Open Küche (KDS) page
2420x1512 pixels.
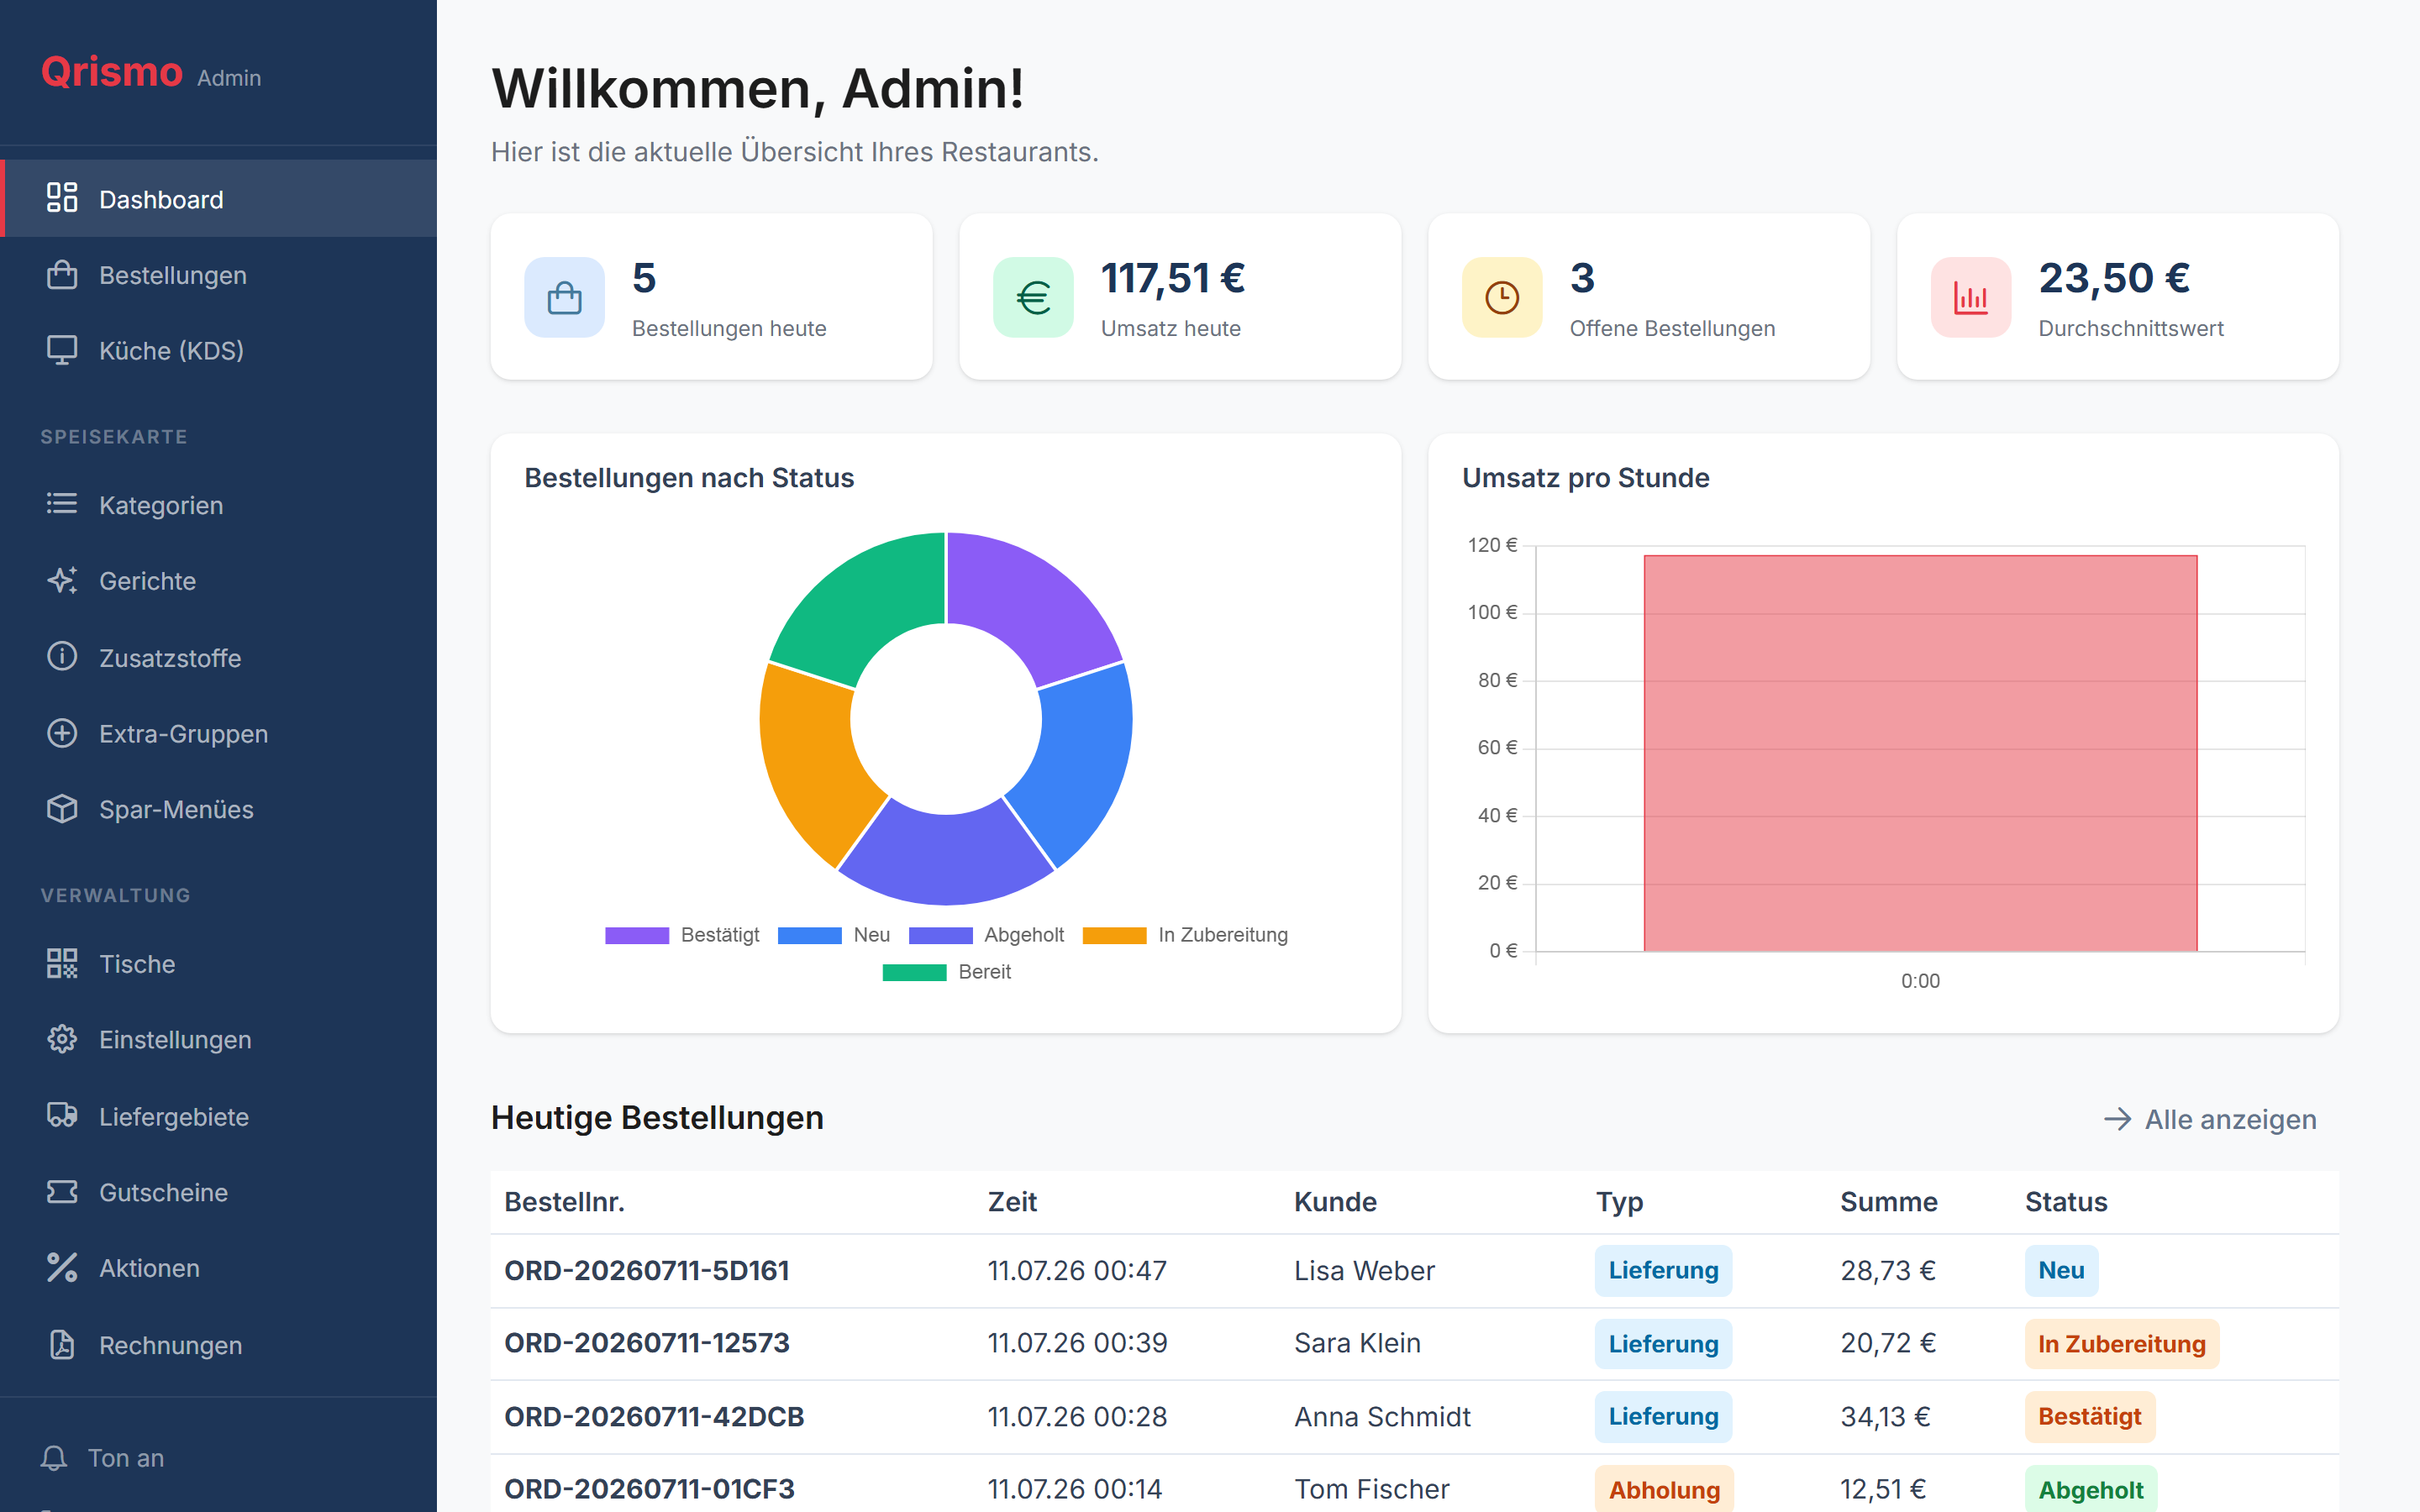(218, 351)
